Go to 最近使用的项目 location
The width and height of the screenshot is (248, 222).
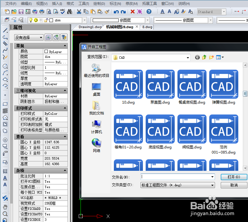click(96, 71)
